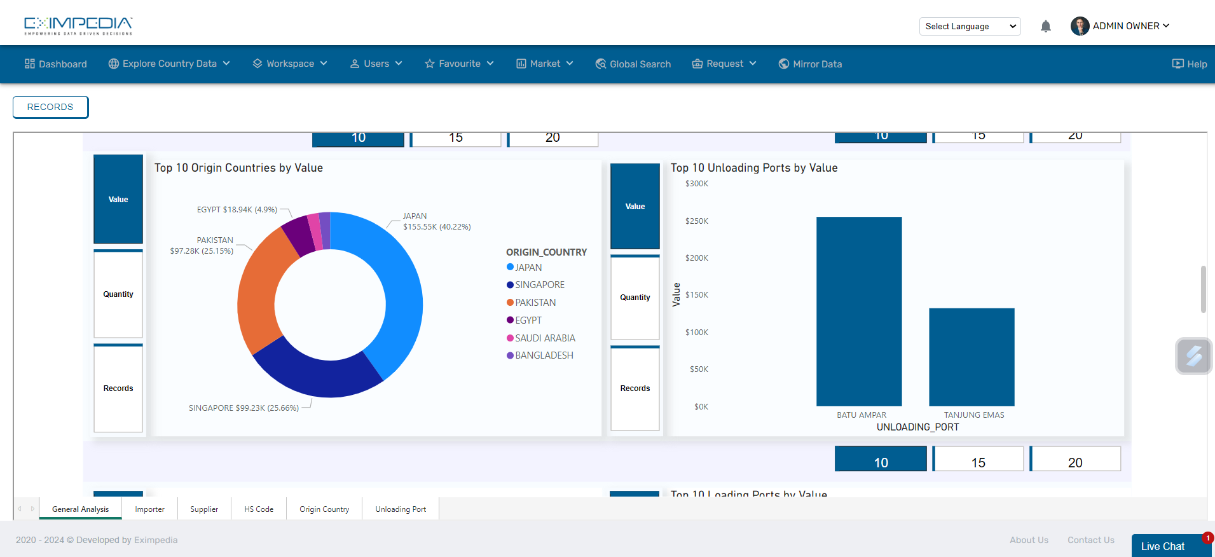Screen dimensions: 1215x557
Task: Open Contact Us link
Action: 1091,540
